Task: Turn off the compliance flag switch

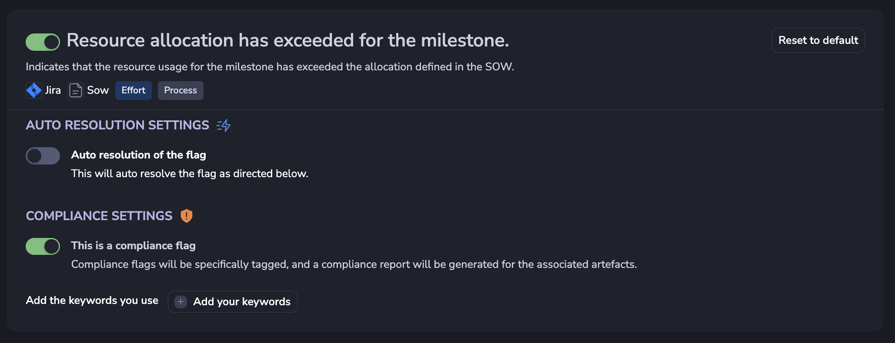Action: coord(43,247)
